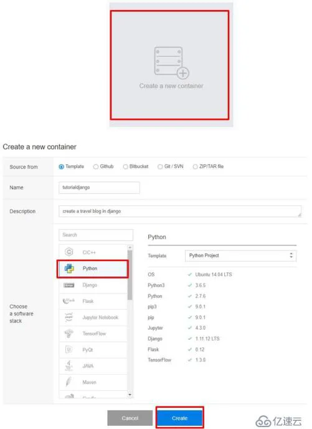The image size is (312, 429).
Task: Select the C/C++ stack icon
Action: point(69,252)
